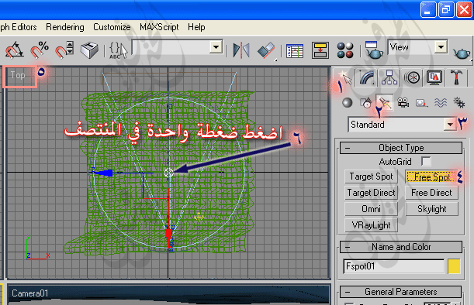The height and width of the screenshot is (305, 474).
Task: Collapse the Object Type rollout
Action: pyautogui.click(x=401, y=148)
